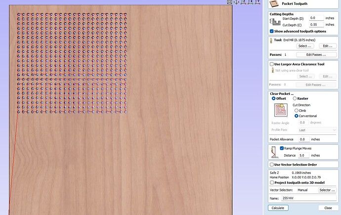Click the ramp plunge diagram icon

274,152
